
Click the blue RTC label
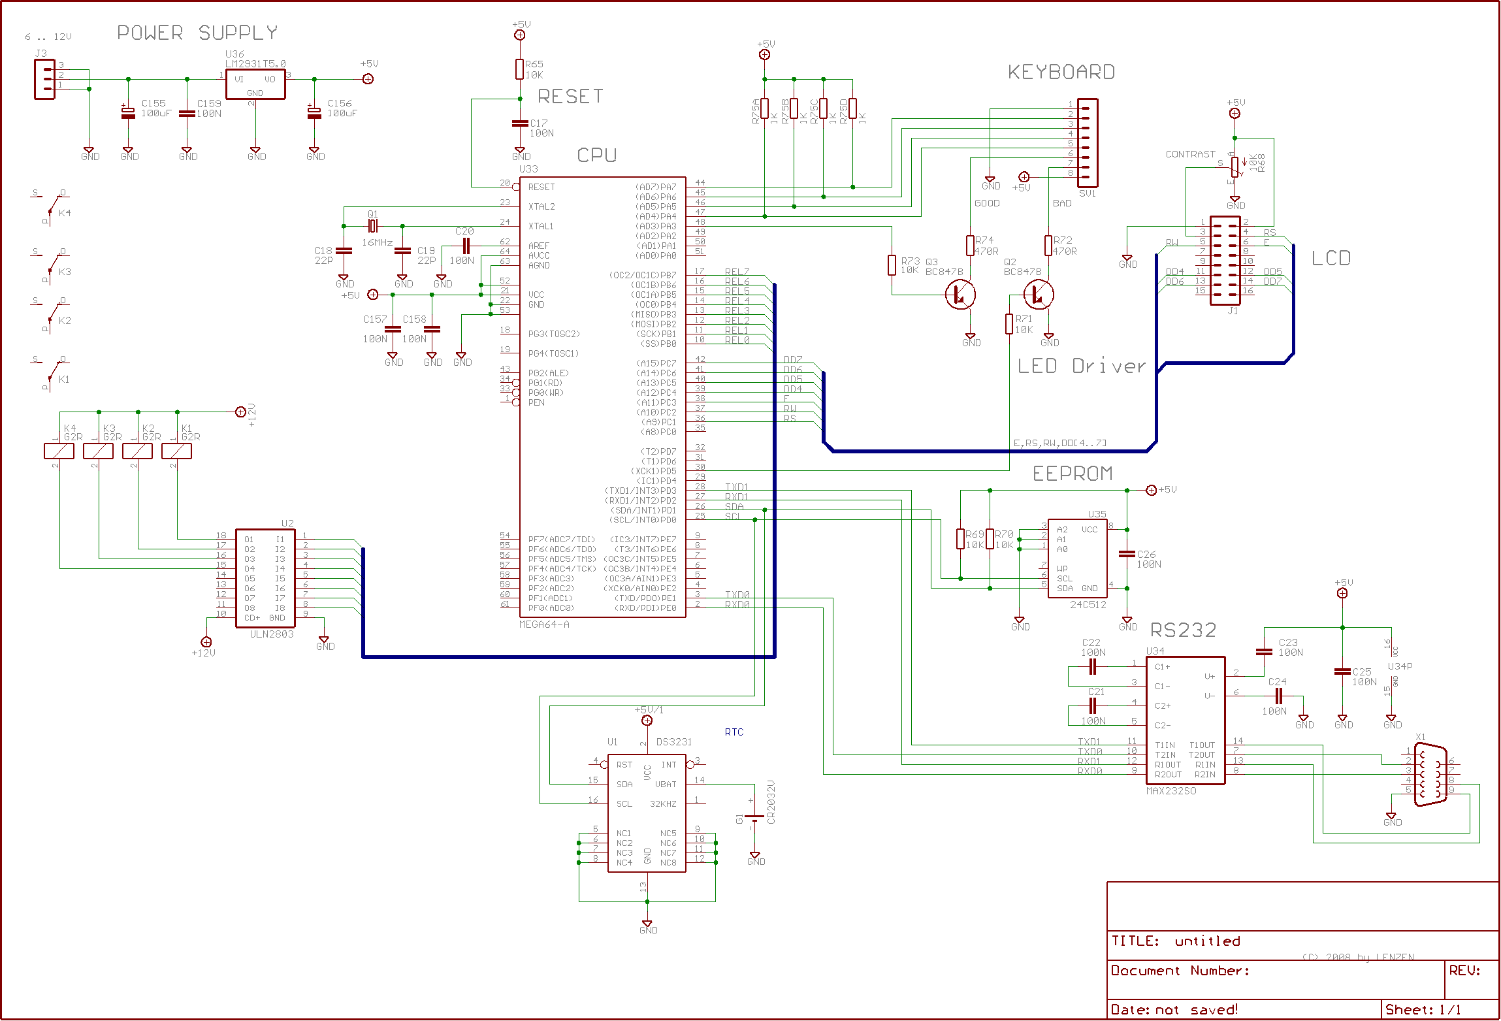pyautogui.click(x=734, y=732)
